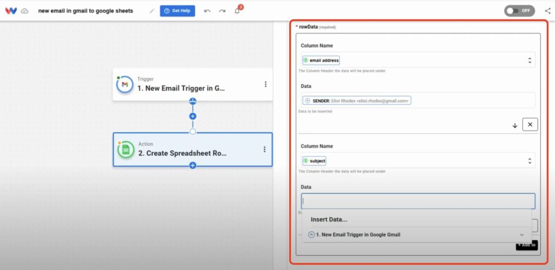Open the email address column name dropdown

click(x=530, y=60)
